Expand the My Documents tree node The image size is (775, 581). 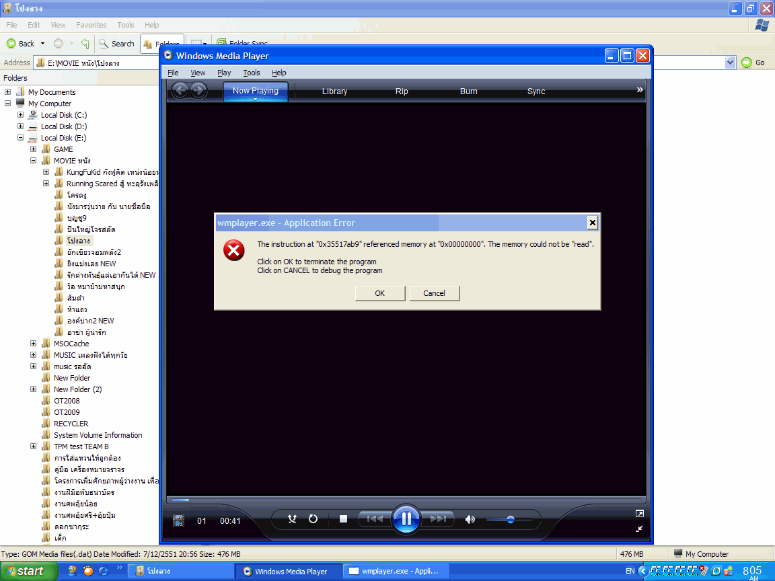[8, 92]
